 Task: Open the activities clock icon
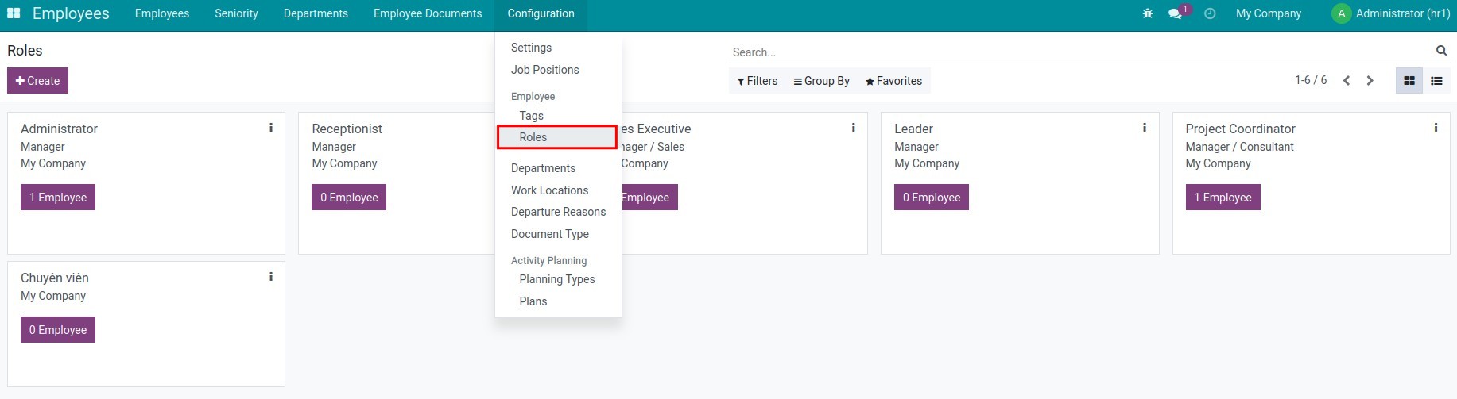pos(1210,13)
